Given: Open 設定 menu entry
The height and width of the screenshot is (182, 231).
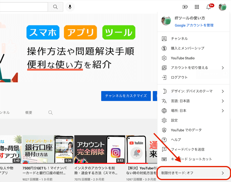Looking at the screenshot, I should (x=194, y=121).
